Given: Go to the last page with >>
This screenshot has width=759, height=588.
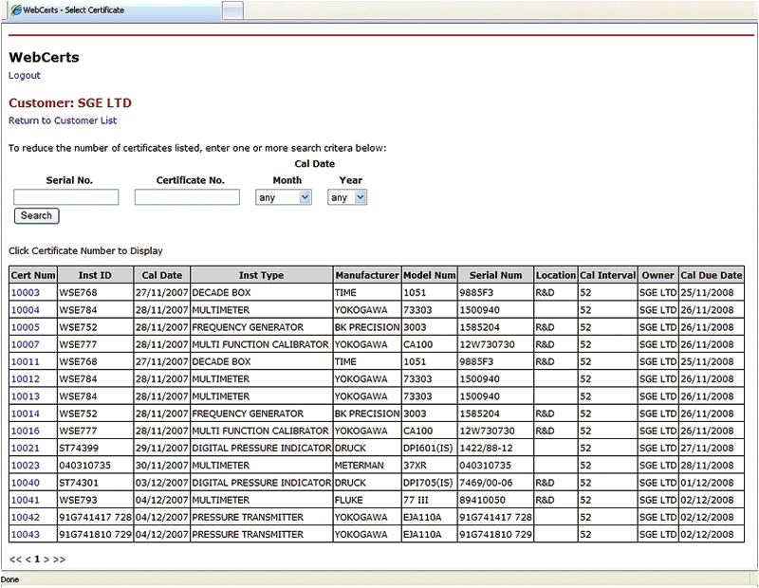Looking at the screenshot, I should click(x=60, y=560).
